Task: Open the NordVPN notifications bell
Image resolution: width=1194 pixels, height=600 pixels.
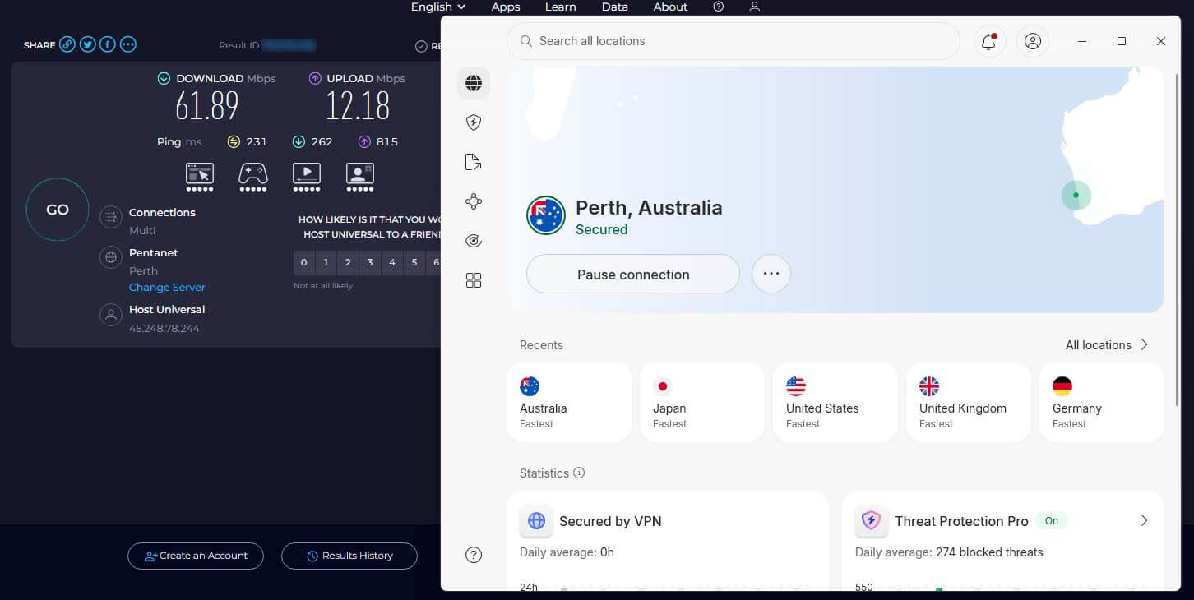Action: click(989, 41)
